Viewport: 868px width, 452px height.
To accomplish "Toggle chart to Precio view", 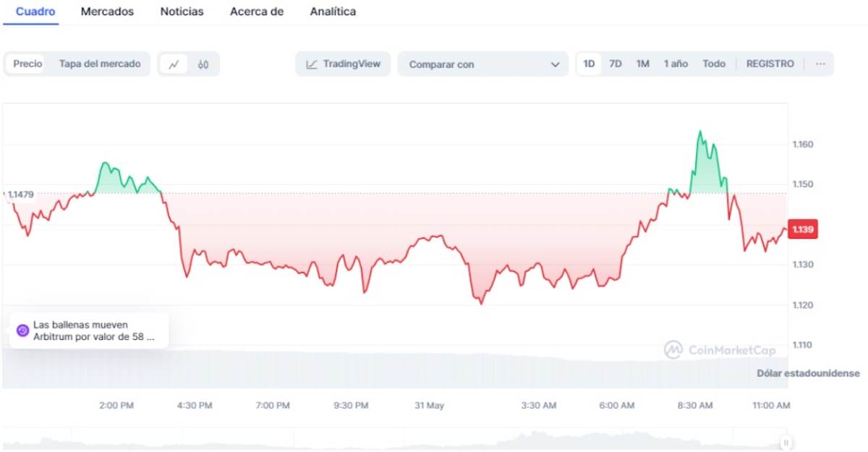I will point(27,64).
